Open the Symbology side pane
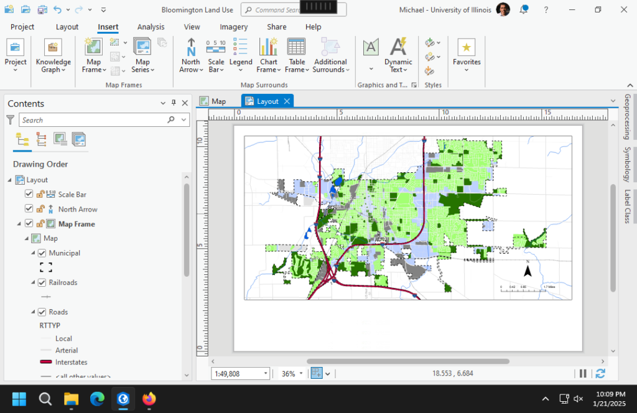637x413 pixels. [628, 164]
